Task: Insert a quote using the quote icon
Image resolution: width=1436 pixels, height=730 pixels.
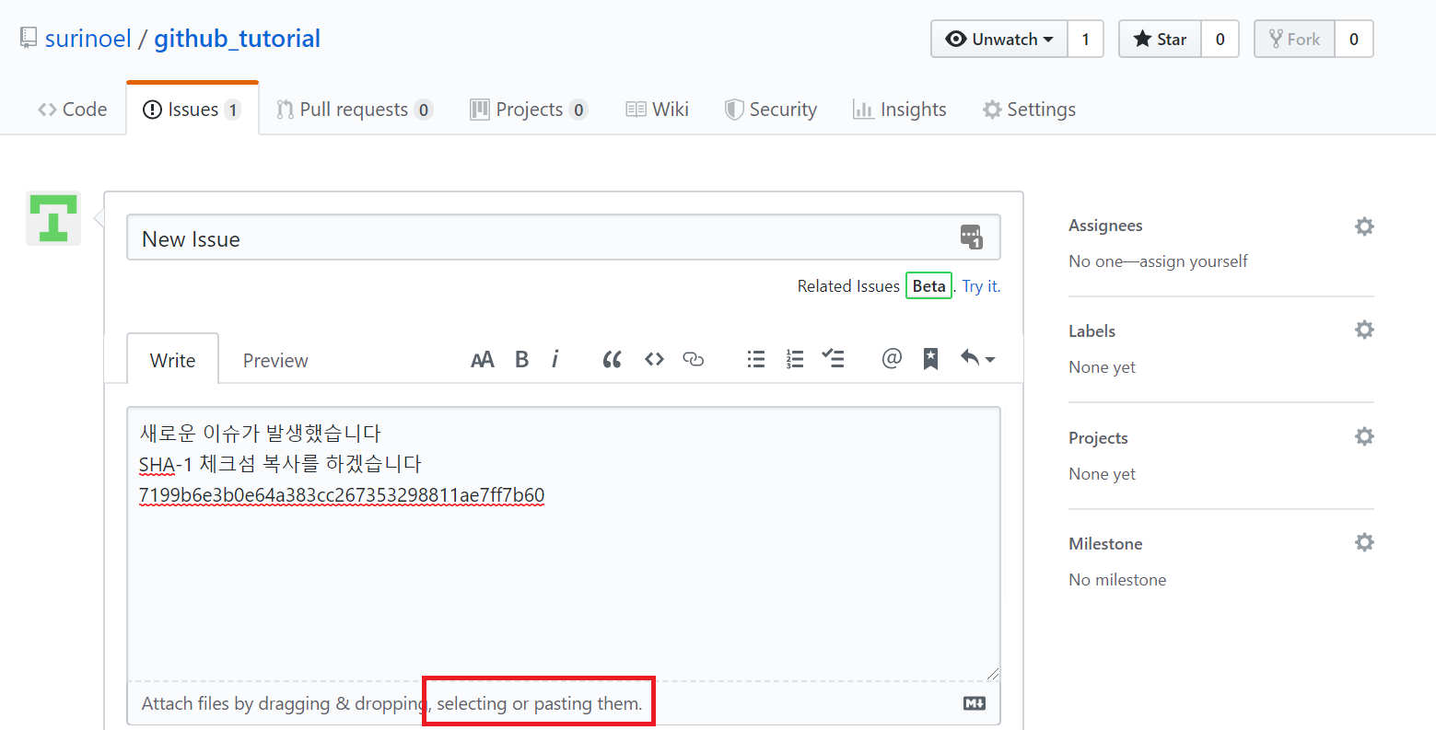Action: tap(612, 360)
